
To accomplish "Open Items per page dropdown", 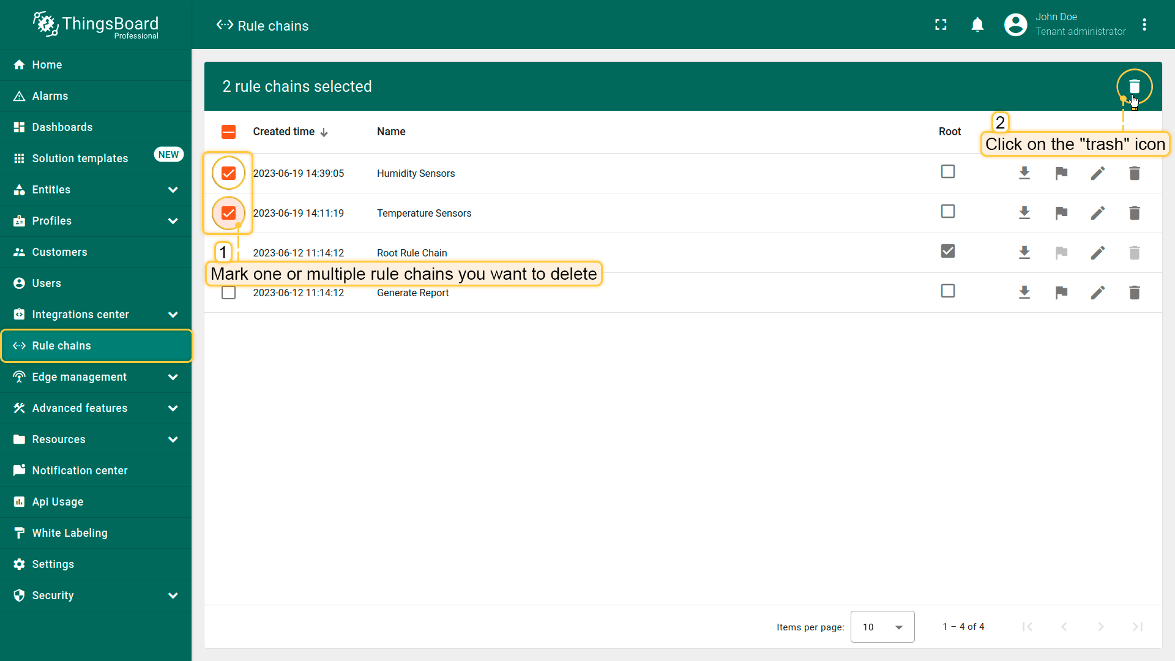I will [882, 627].
